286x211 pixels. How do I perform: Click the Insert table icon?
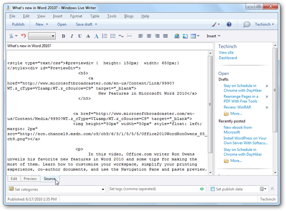(193, 36)
